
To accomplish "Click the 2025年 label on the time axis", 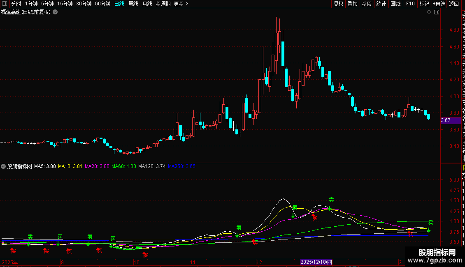I will pos(10,262).
